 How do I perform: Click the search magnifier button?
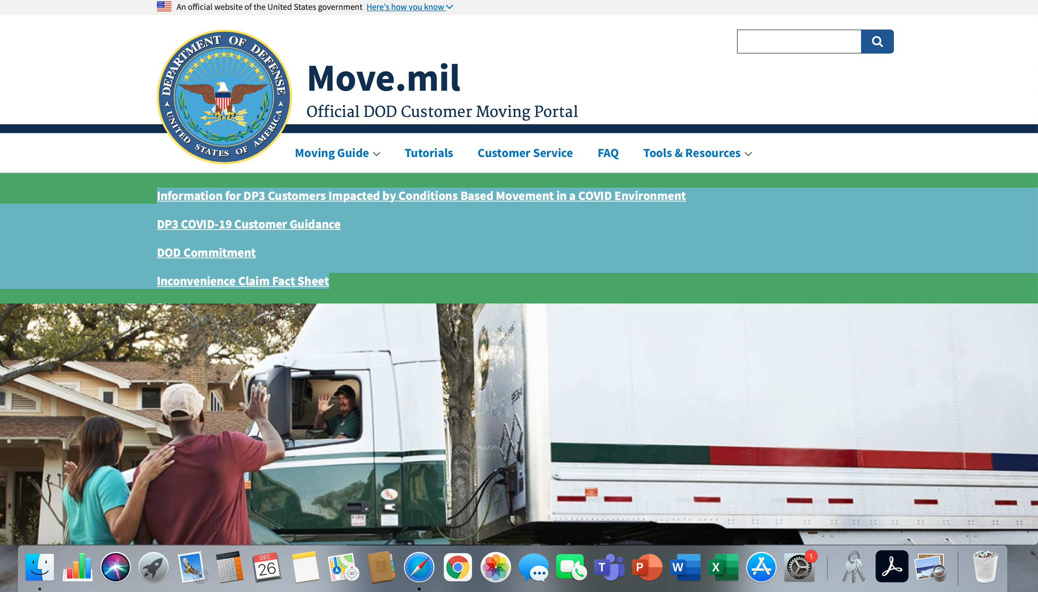click(x=877, y=41)
